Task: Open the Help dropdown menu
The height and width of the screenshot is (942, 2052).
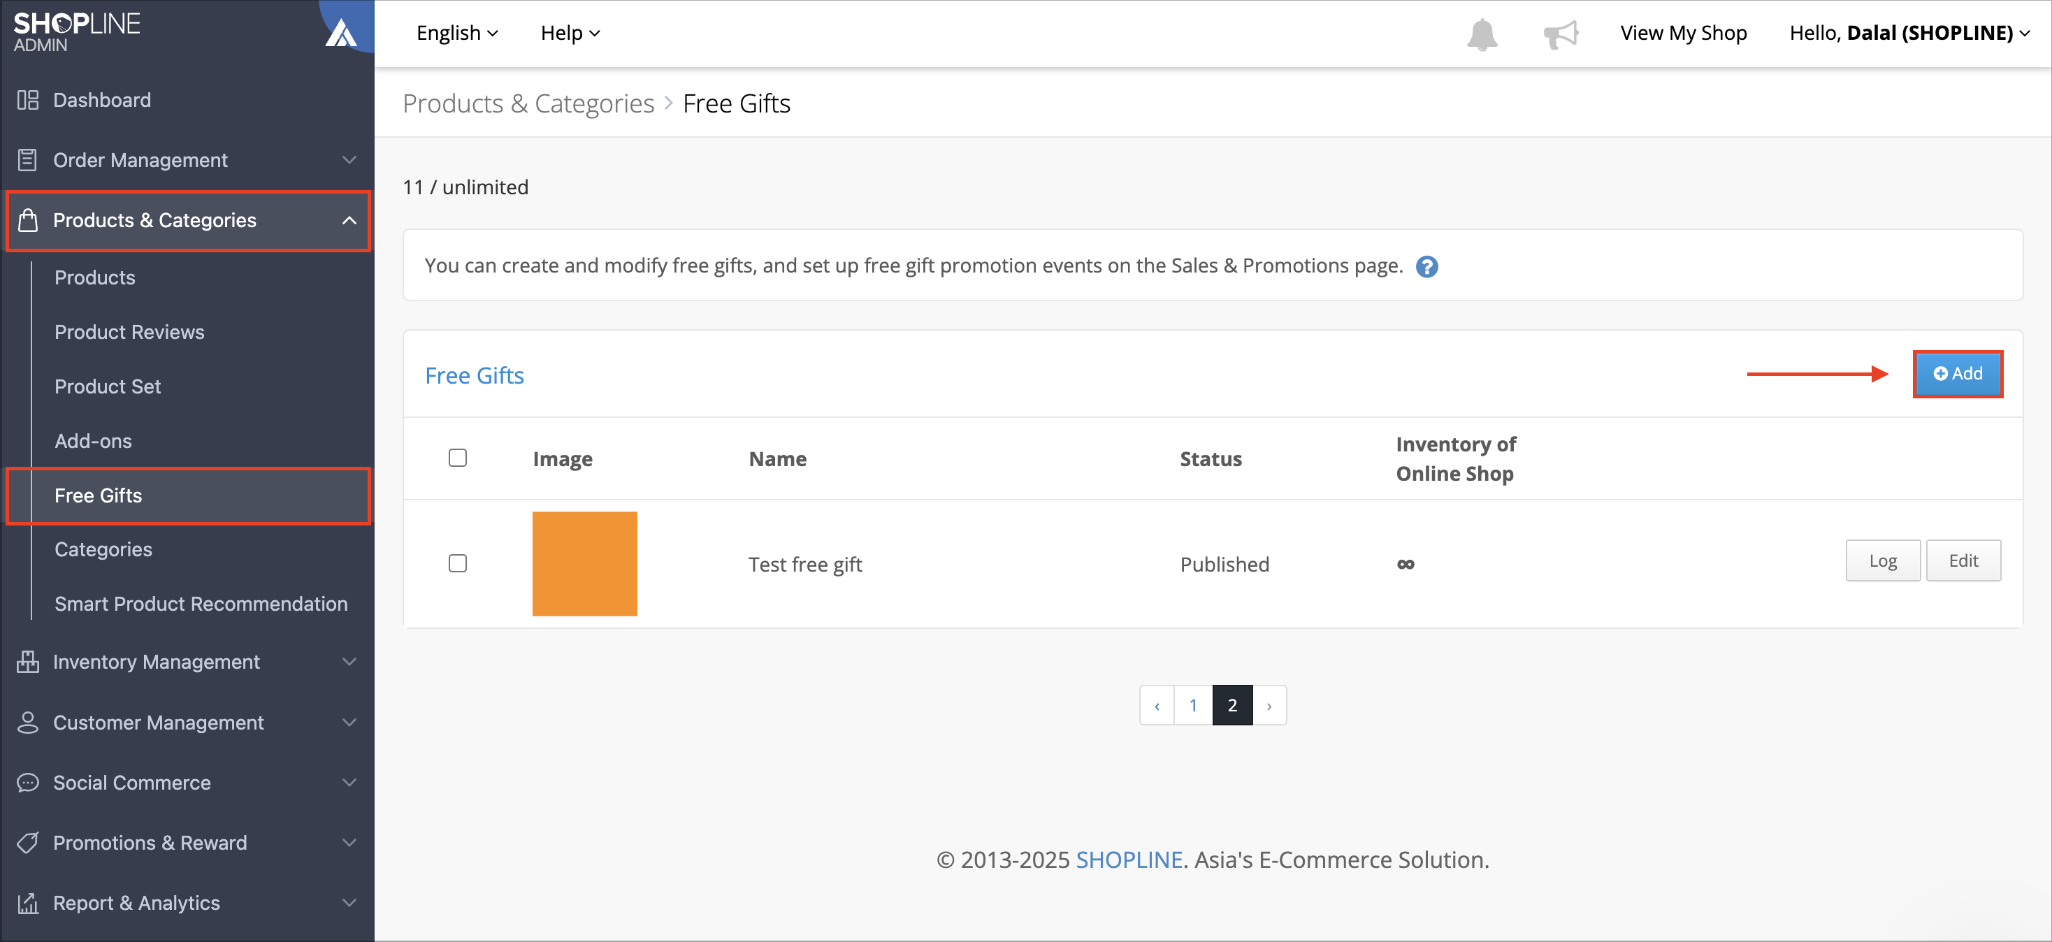Action: tap(570, 34)
